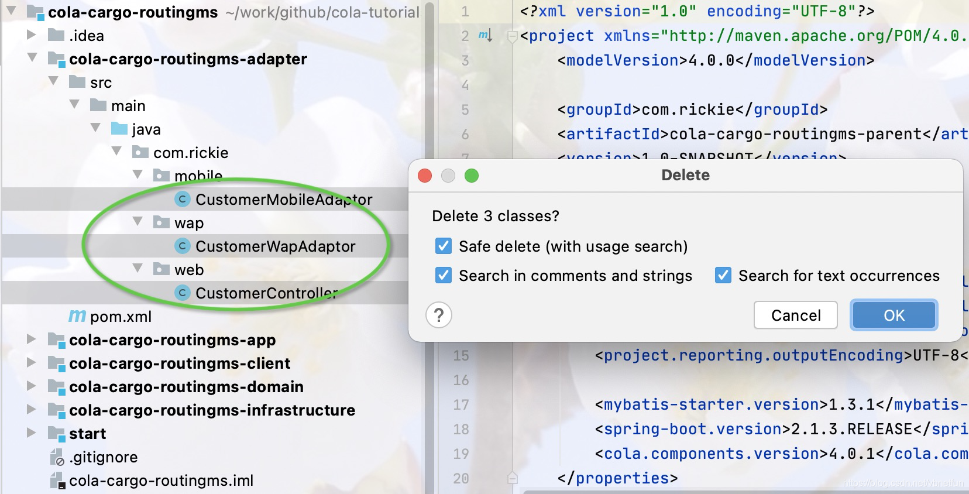This screenshot has height=494, width=969.
Task: Select CustomerWapAdaptor in project tree
Action: click(x=275, y=246)
